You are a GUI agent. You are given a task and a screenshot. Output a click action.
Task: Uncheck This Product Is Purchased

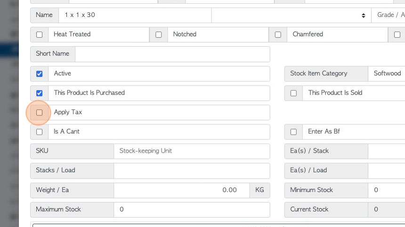point(39,93)
